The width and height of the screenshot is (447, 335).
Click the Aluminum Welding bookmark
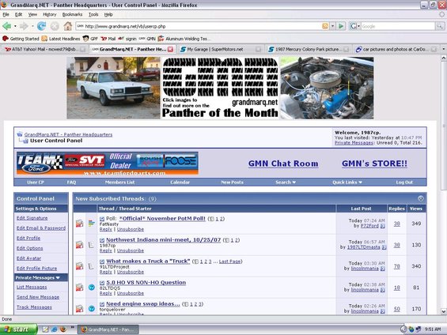[184, 39]
